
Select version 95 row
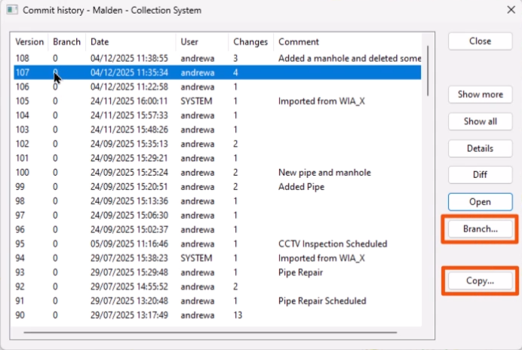(x=217, y=244)
